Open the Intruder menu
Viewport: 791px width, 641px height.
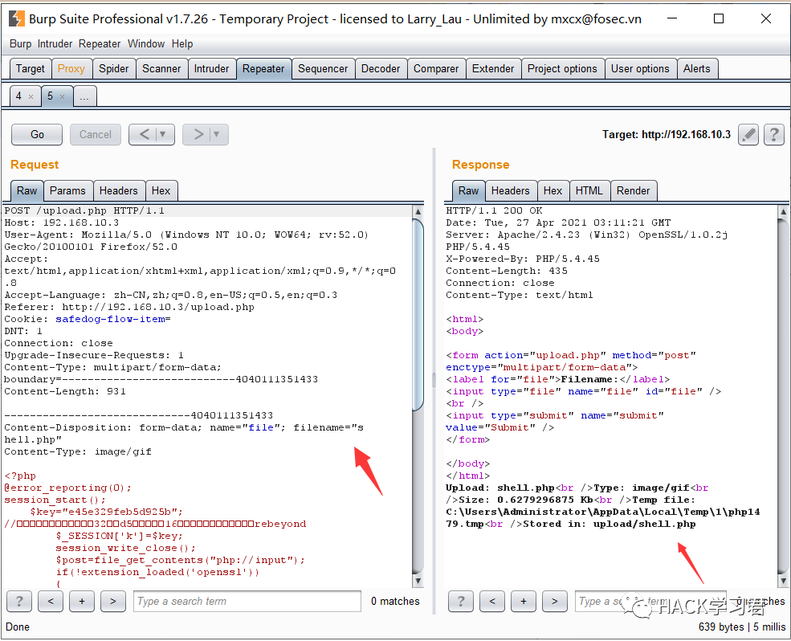55,44
